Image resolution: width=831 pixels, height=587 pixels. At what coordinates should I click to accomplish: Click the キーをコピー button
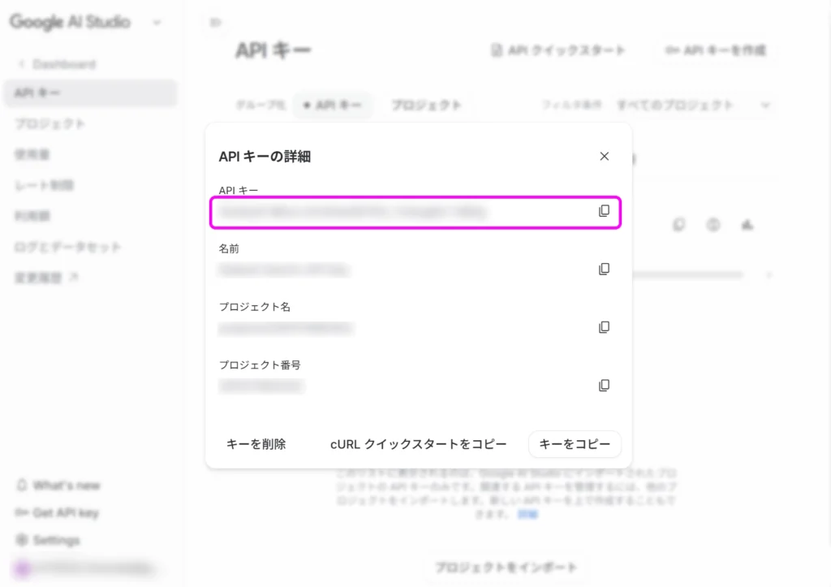[575, 444]
